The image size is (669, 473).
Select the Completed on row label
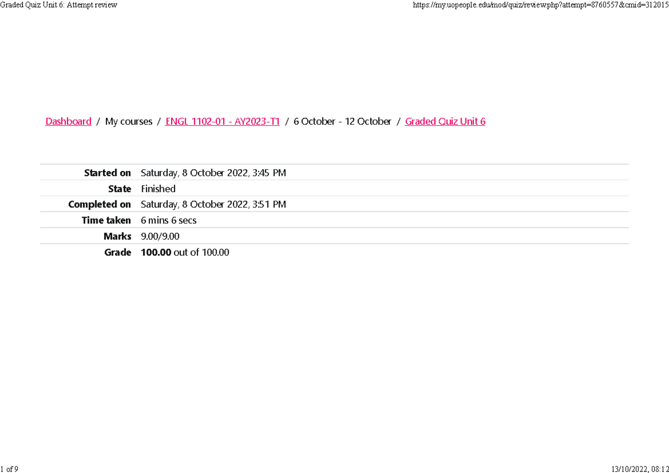[x=99, y=204]
